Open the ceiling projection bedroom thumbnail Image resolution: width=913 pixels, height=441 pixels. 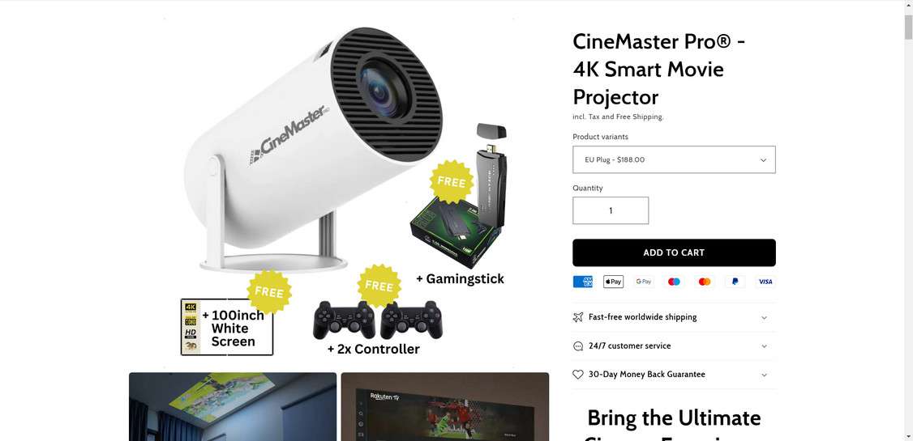[233, 407]
